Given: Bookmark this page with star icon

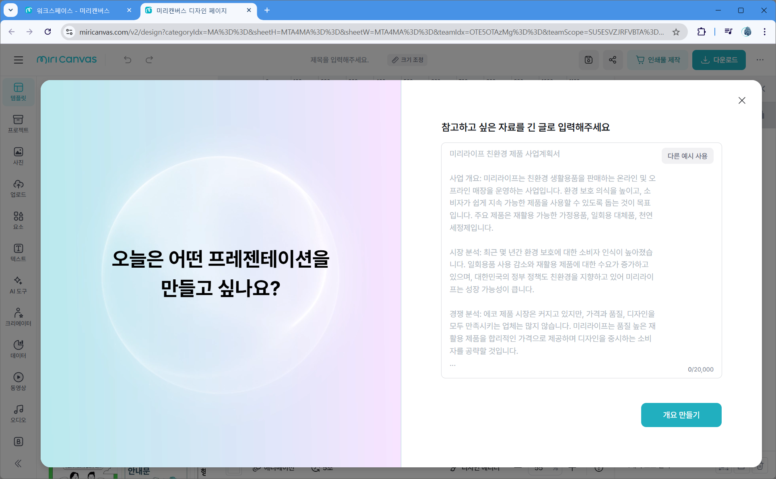Looking at the screenshot, I should 676,32.
